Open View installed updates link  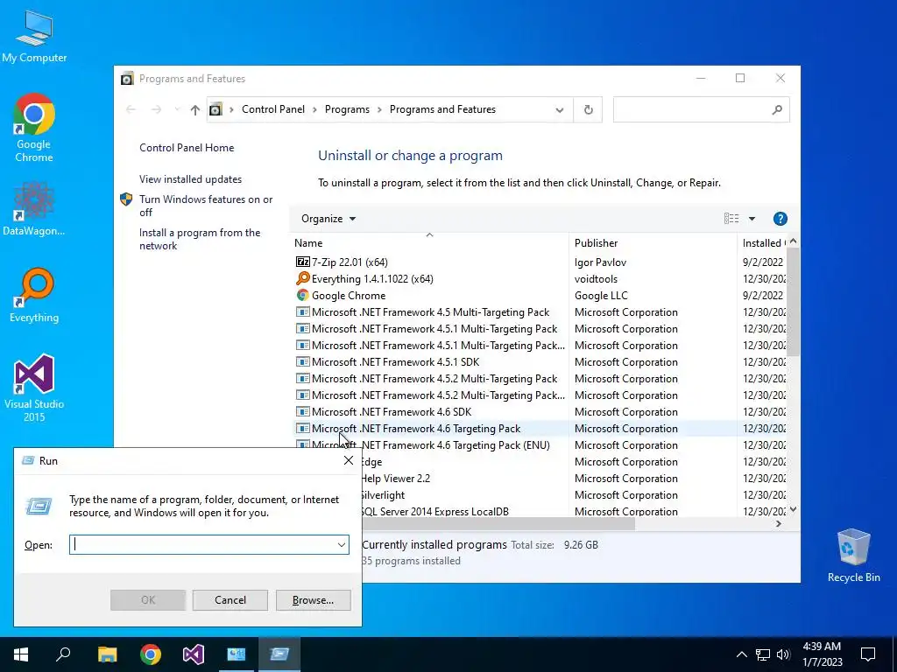190,178
